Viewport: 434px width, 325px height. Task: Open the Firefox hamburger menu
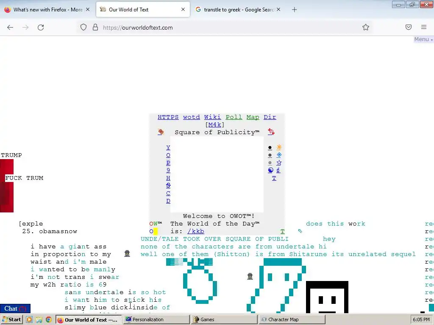click(424, 27)
